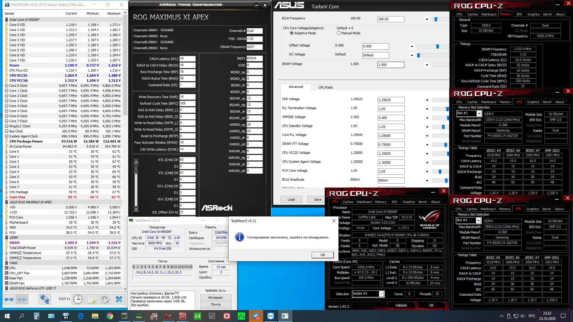Open Chrome from the taskbar
The image size is (573, 322).
110,316
